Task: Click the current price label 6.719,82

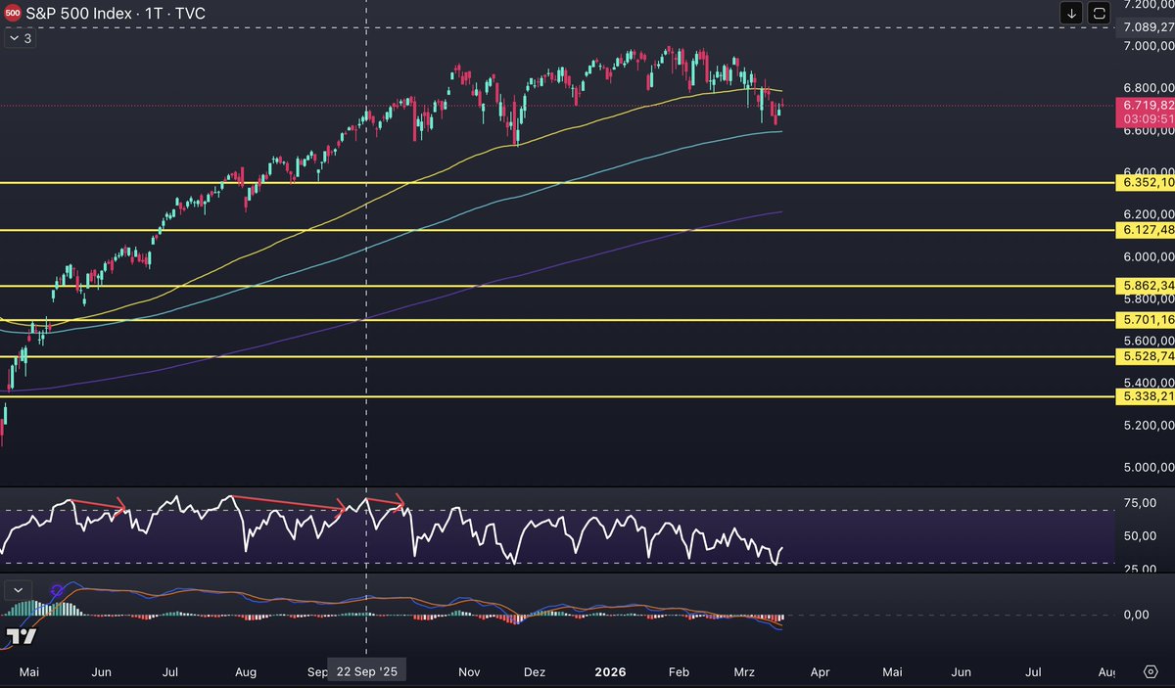Action: coord(1145,104)
